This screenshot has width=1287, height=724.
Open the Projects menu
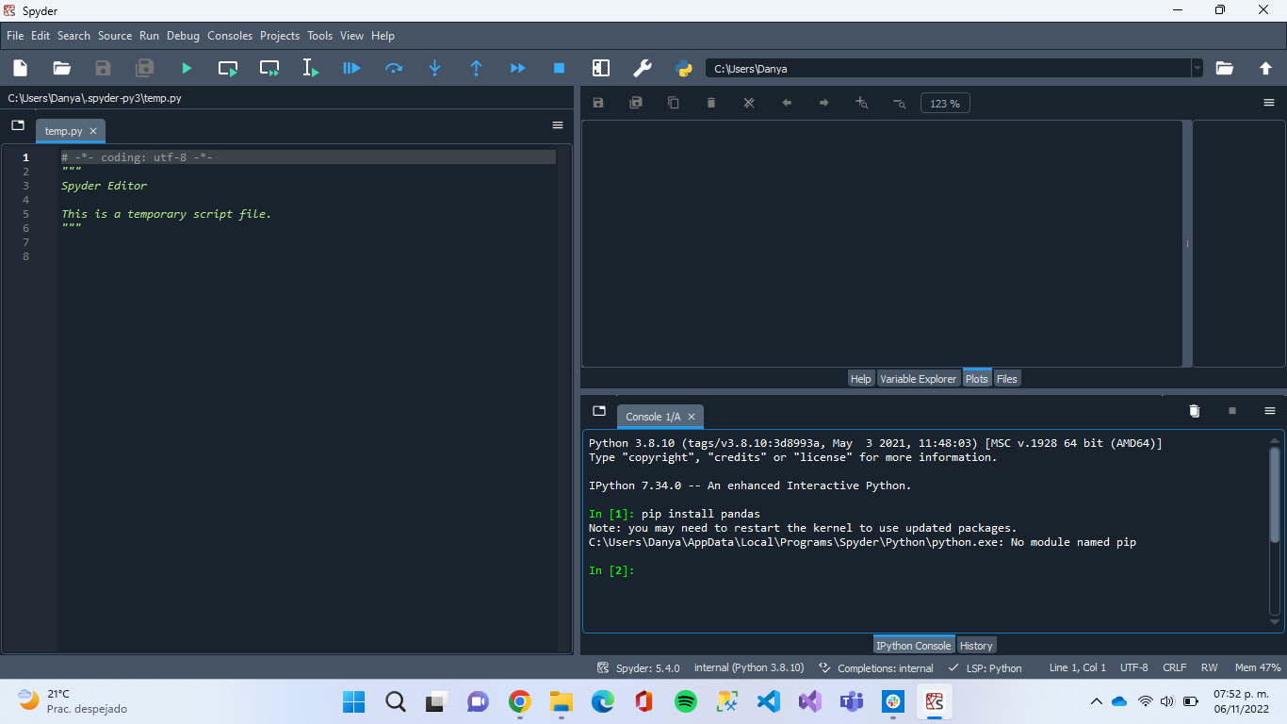pyautogui.click(x=280, y=36)
